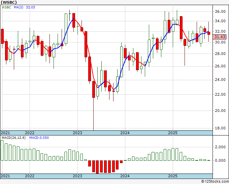Click the 28.00 price axis label
Image resolution: width=229 pixels, height=184 pixels.
tap(220, 54)
